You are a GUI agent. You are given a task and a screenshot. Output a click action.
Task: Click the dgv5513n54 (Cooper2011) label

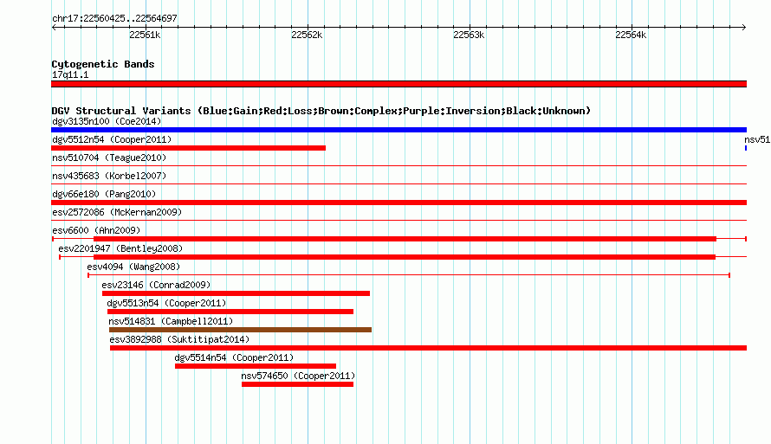coord(166,303)
